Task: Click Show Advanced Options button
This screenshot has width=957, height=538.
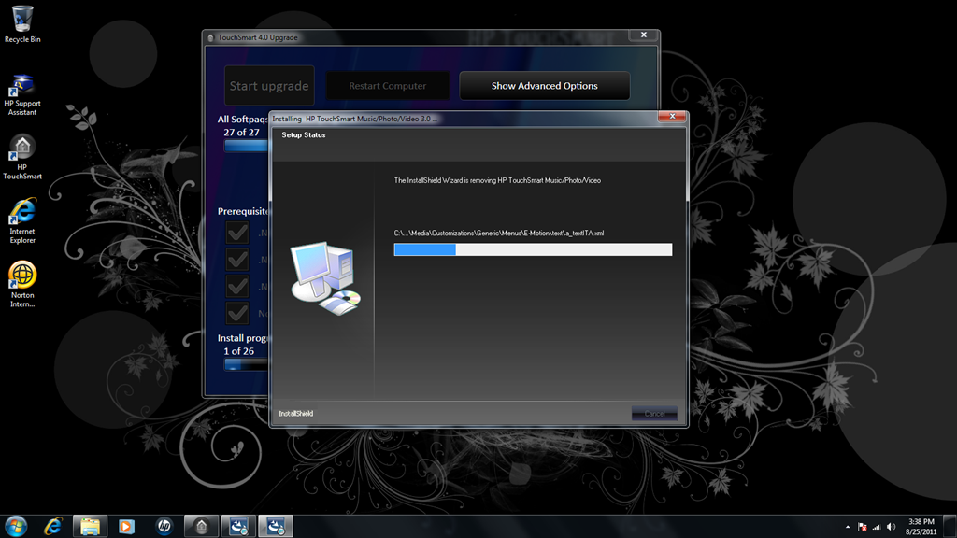Action: pos(545,85)
